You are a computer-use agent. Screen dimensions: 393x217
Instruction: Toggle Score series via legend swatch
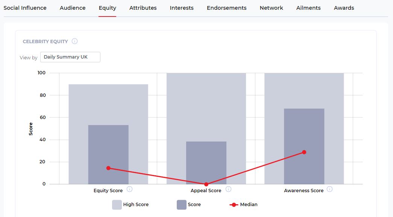click(182, 205)
